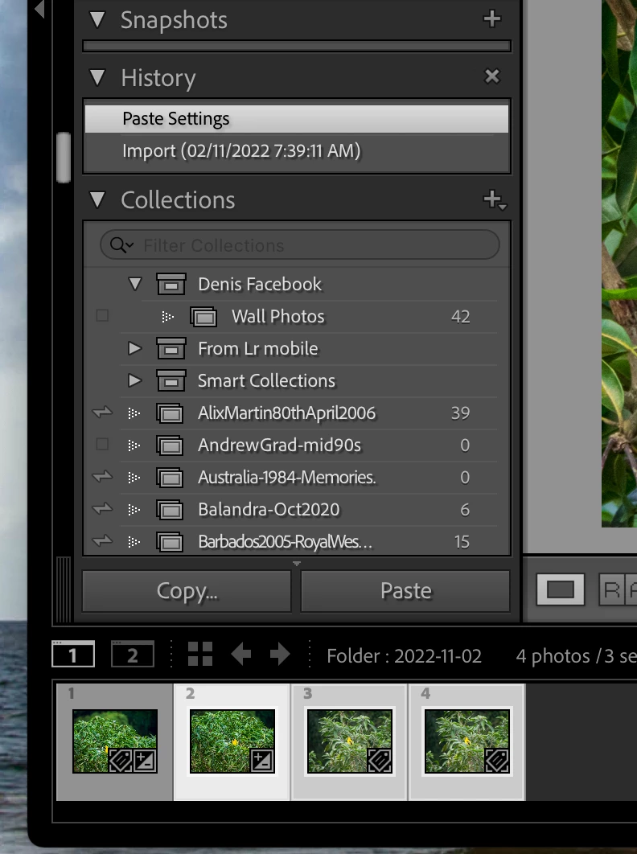Click the left panel scrollbar handle
The image size is (637, 854).
coord(64,157)
